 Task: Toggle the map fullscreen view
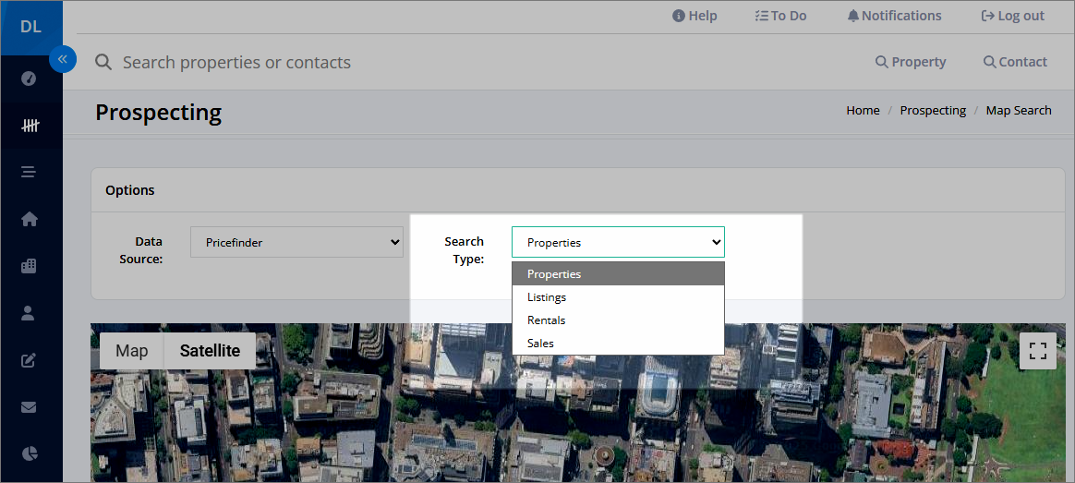(x=1037, y=351)
